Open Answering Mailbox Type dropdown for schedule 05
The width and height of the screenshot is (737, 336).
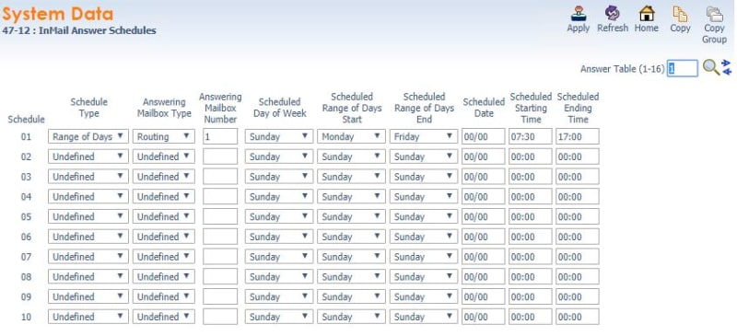164,216
